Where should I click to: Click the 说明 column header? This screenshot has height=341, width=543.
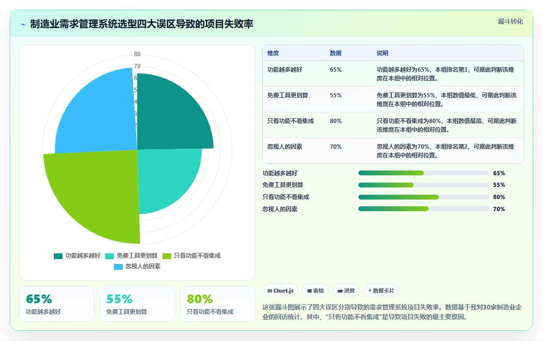tap(383, 53)
